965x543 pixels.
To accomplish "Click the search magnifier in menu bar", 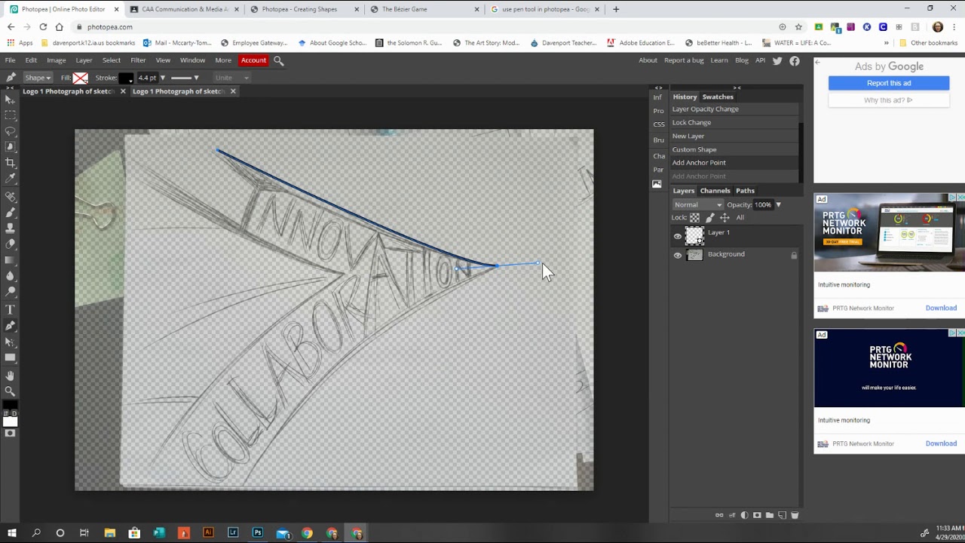I will coord(278,60).
